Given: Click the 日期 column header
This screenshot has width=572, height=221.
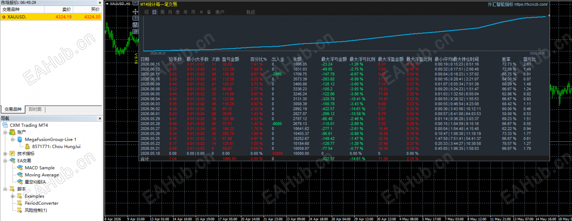Looking at the screenshot, I should (145, 59).
